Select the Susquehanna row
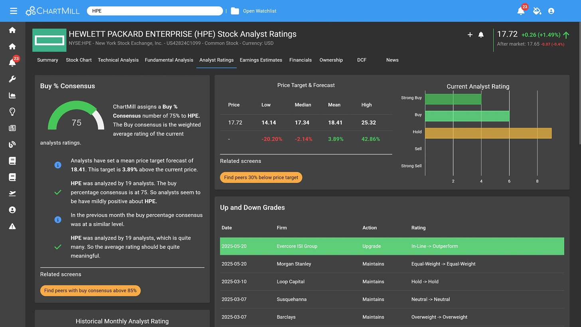This screenshot has width=581, height=327. 392,299
